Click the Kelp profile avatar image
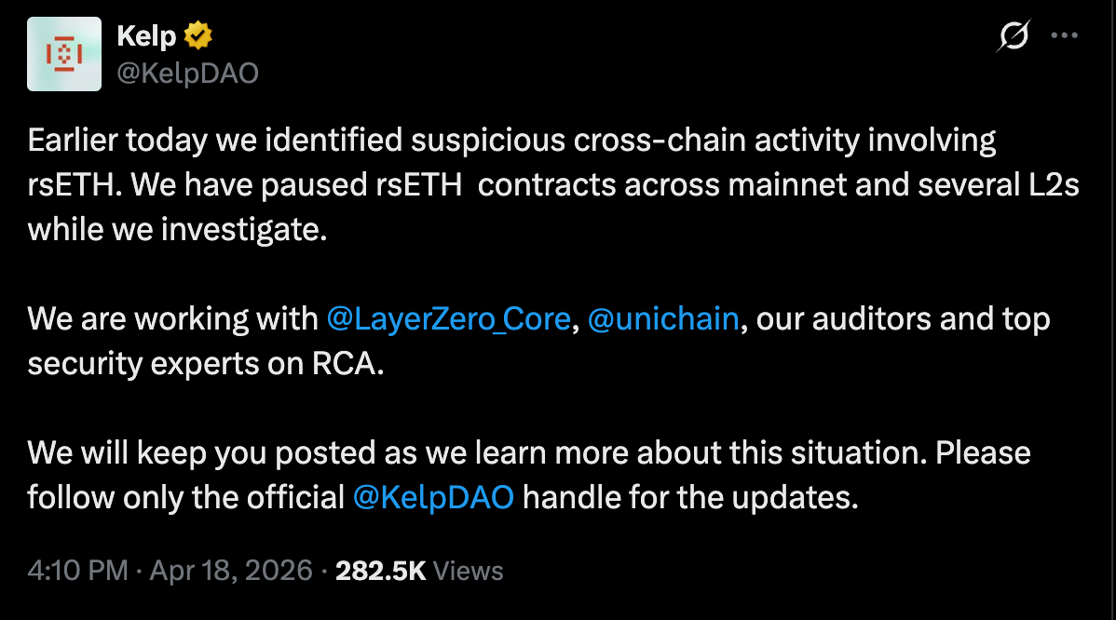This screenshot has height=620, width=1116. [63, 53]
